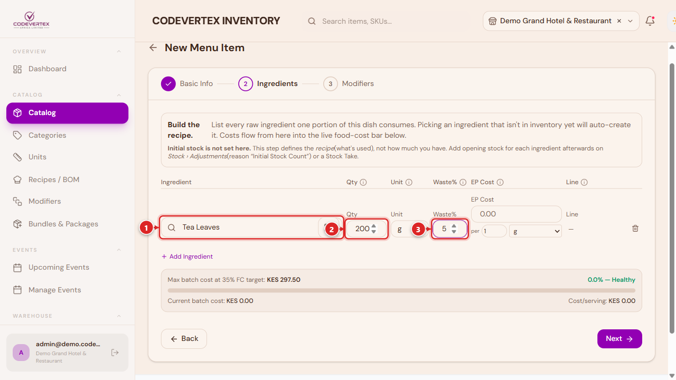Screen dimensions: 676x380
Task: Jump to the Modifiers step
Action: point(349,84)
